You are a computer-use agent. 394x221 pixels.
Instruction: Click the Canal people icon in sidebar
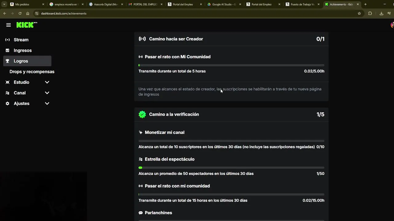7,93
